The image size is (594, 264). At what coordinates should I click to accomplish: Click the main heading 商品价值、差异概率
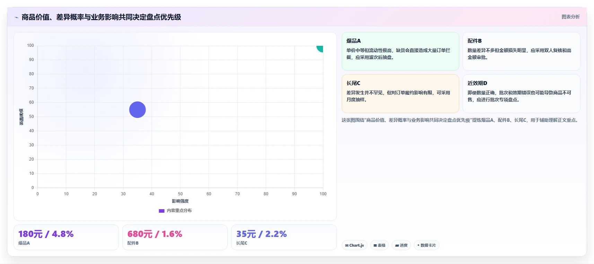tap(101, 17)
